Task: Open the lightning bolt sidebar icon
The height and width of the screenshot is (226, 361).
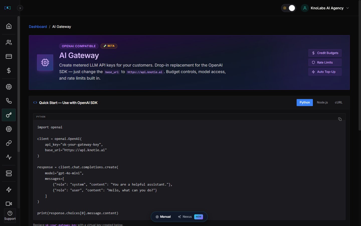Action: point(9,190)
